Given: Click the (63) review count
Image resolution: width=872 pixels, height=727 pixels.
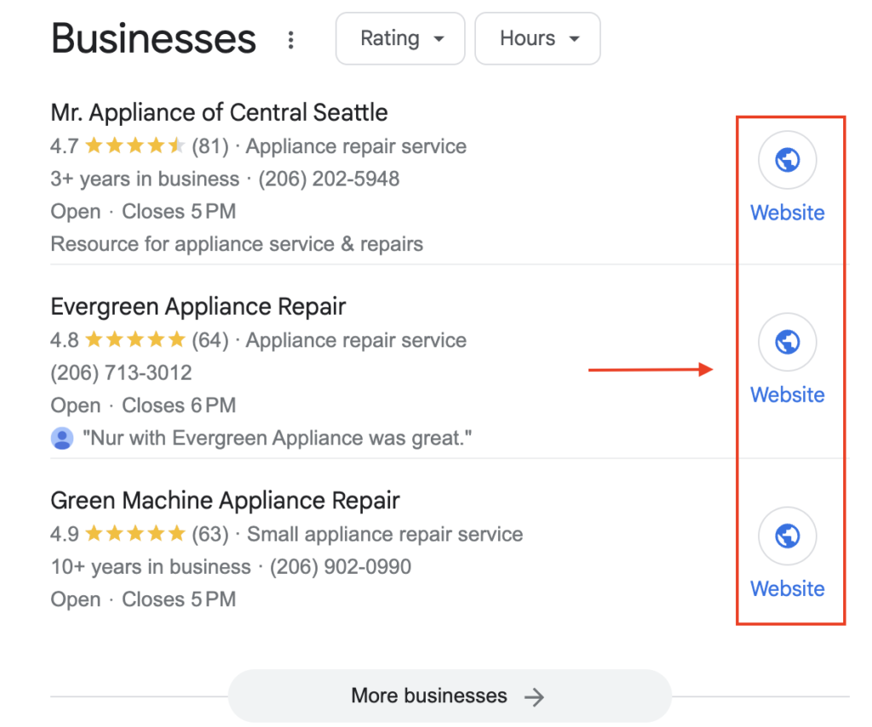Looking at the screenshot, I should coord(210,534).
